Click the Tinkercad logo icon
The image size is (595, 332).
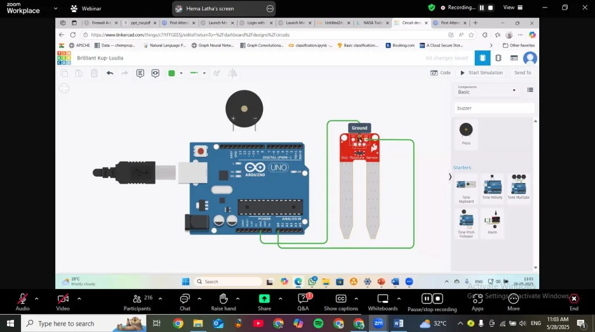64,58
